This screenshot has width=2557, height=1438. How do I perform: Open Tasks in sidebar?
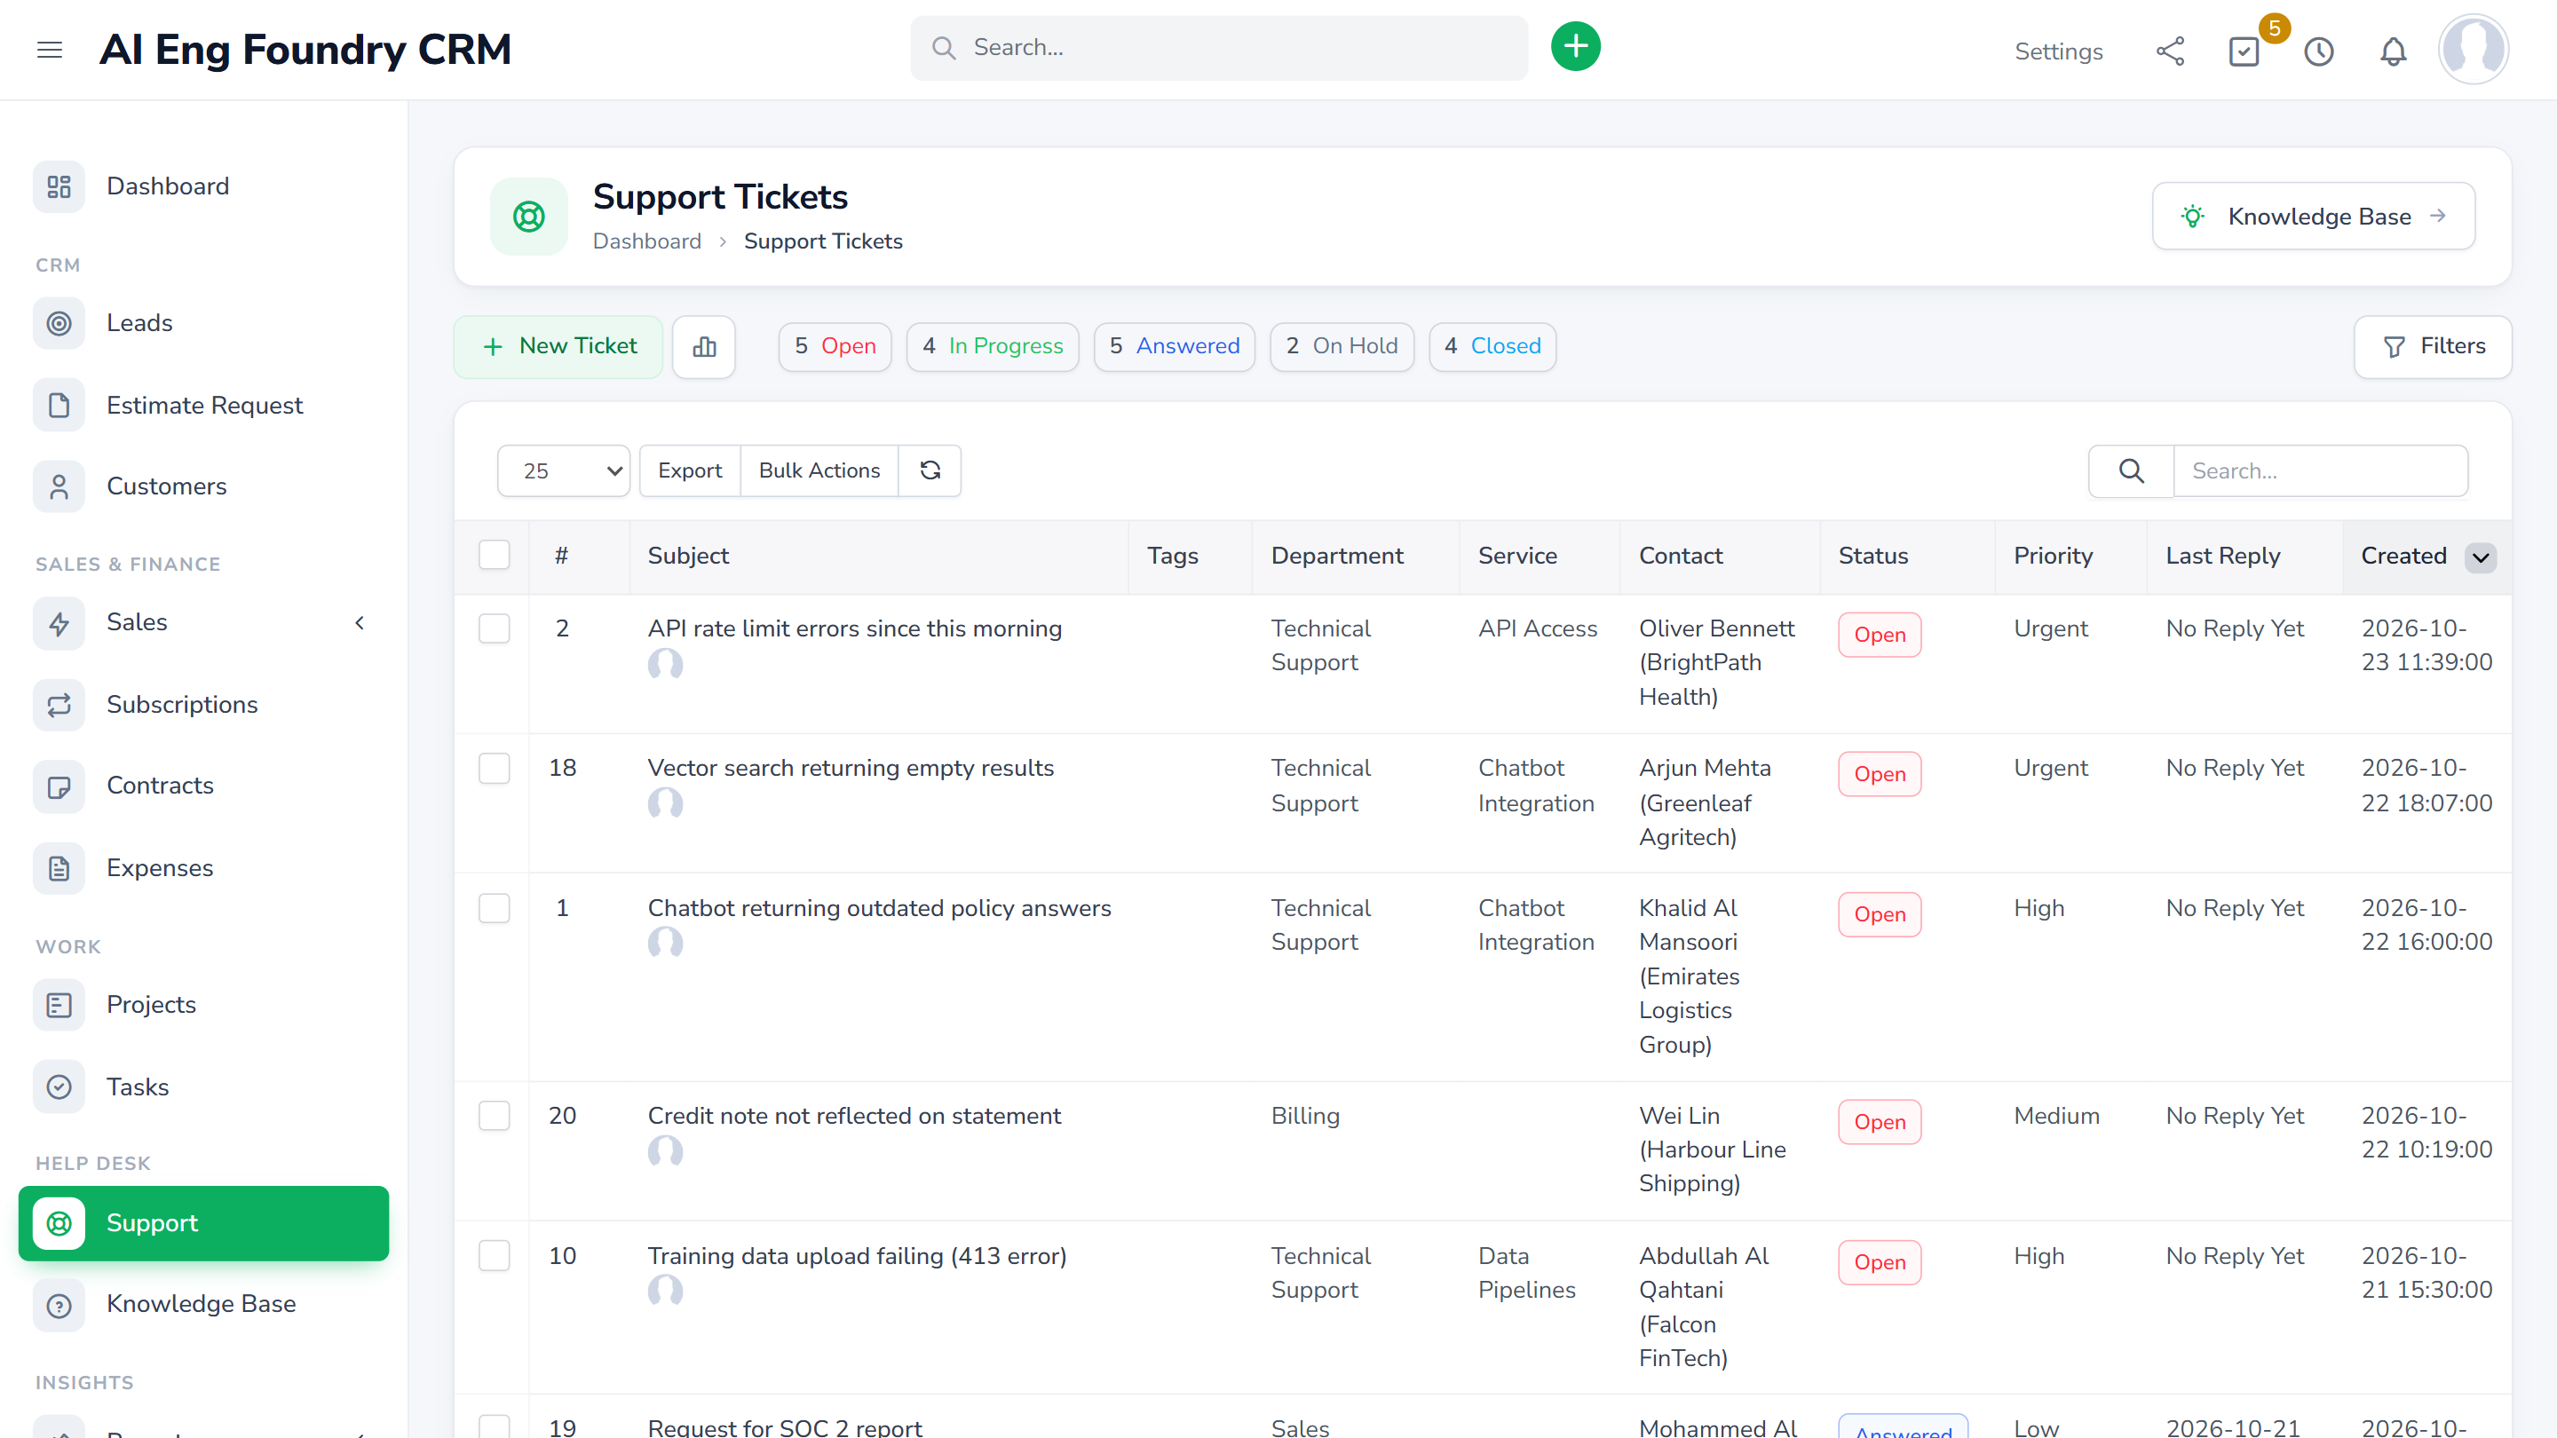click(203, 1086)
